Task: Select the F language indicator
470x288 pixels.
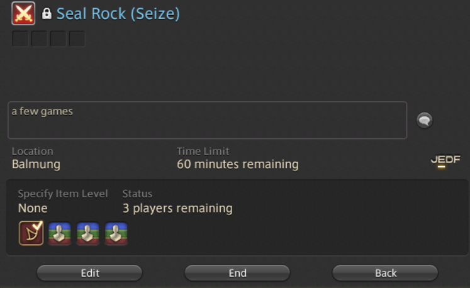Action: point(457,159)
